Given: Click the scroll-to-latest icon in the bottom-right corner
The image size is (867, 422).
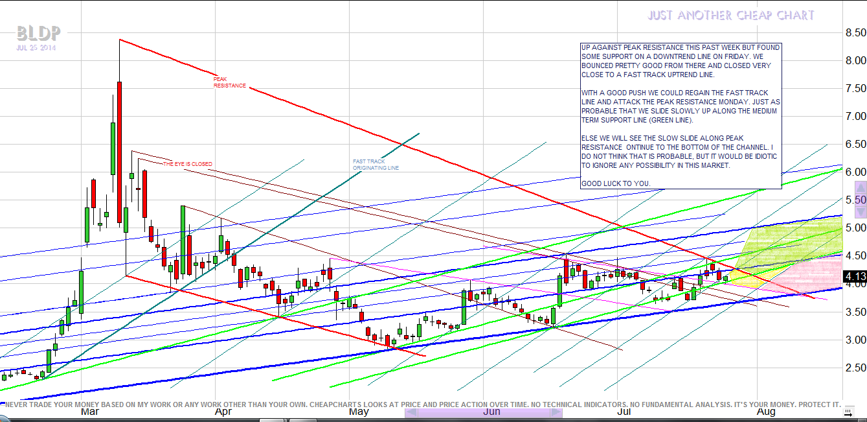Looking at the screenshot, I should [848, 412].
